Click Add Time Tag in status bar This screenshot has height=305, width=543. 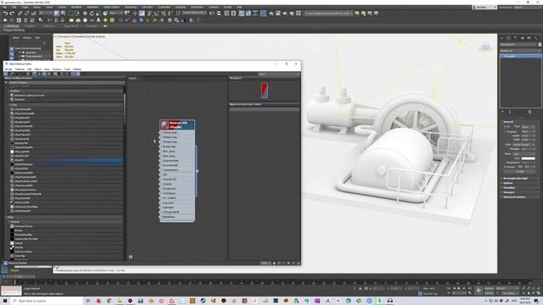(x=430, y=294)
